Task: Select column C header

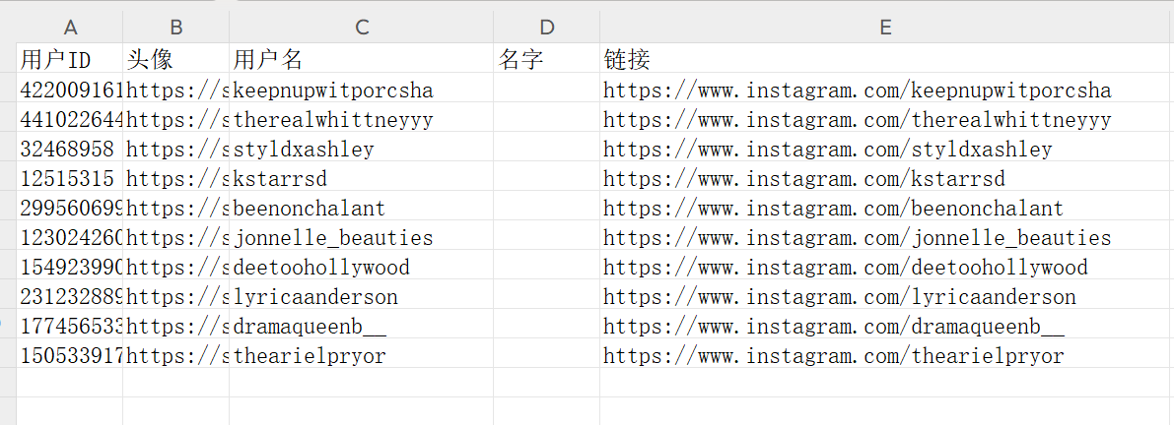Action: coord(361,28)
